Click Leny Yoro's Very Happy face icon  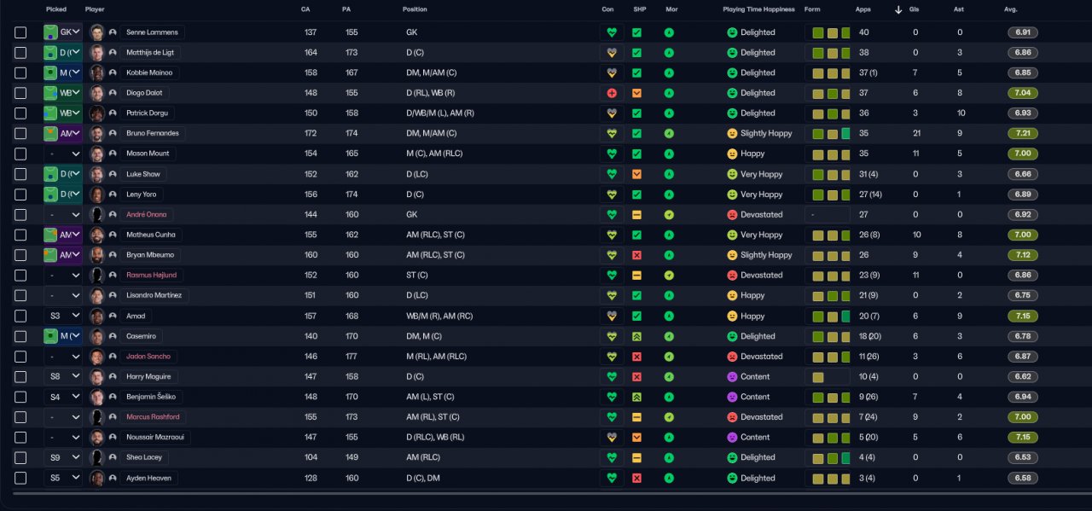[x=732, y=195]
